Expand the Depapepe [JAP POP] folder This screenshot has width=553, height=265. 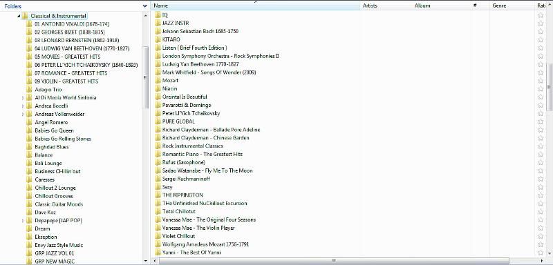pyautogui.click(x=24, y=221)
